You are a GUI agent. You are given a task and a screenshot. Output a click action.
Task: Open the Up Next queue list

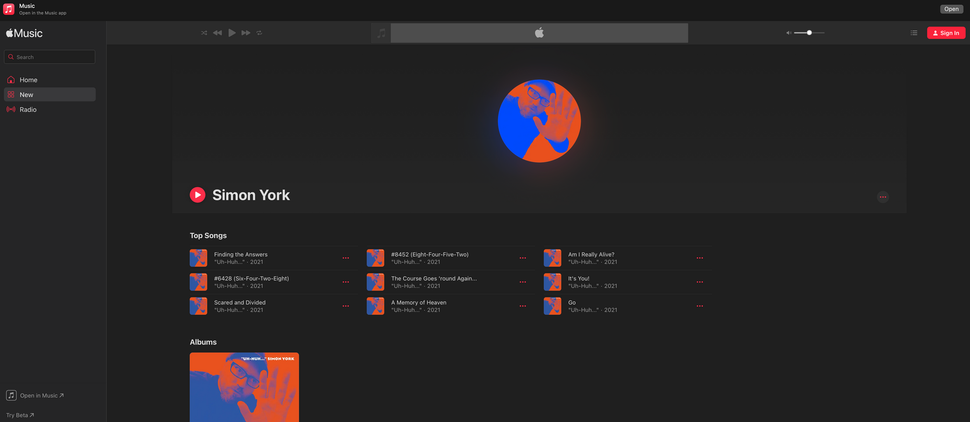[x=914, y=33]
